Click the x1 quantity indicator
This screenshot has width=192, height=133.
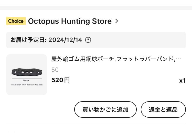click(182, 81)
